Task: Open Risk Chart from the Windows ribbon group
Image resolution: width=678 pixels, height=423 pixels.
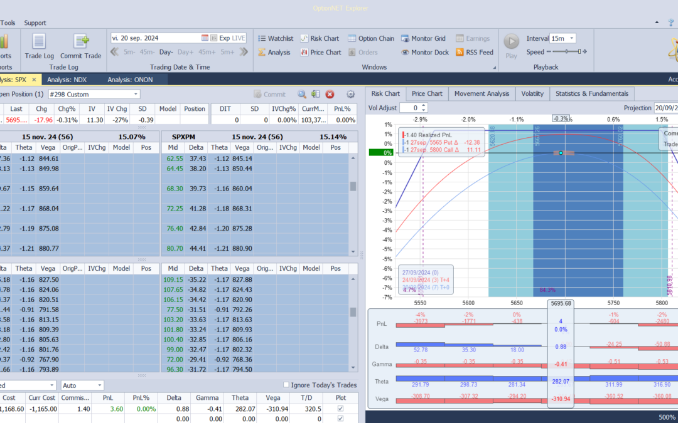Action: tap(320, 38)
